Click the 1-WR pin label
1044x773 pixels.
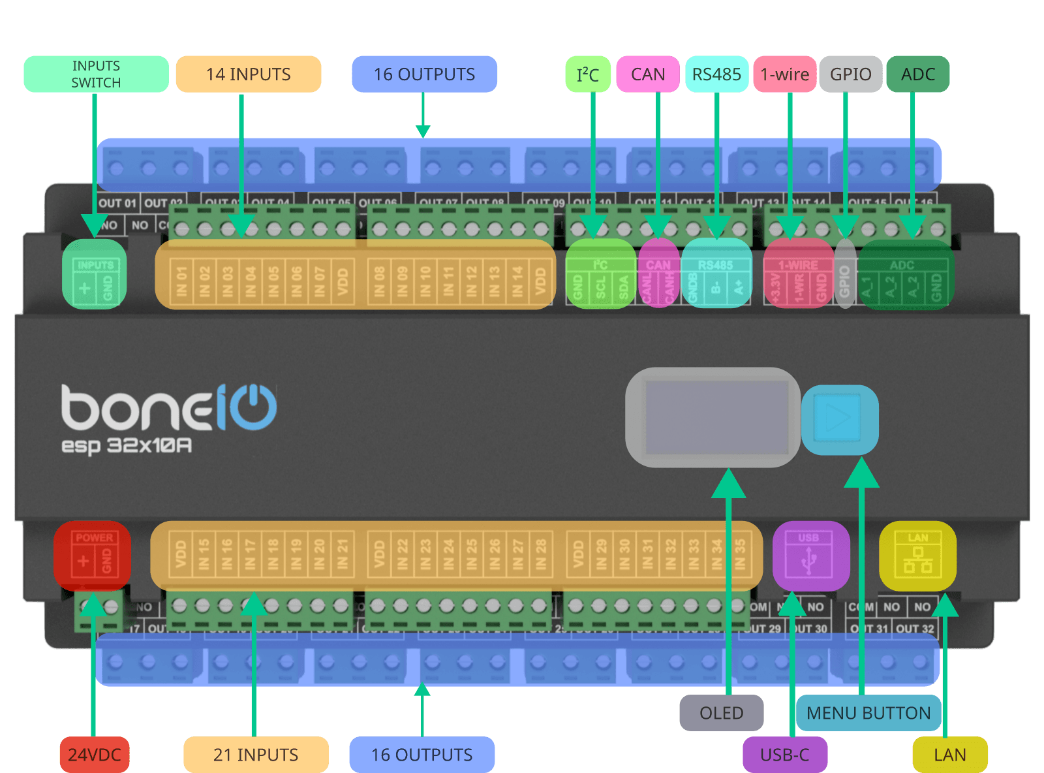pyautogui.click(x=799, y=289)
